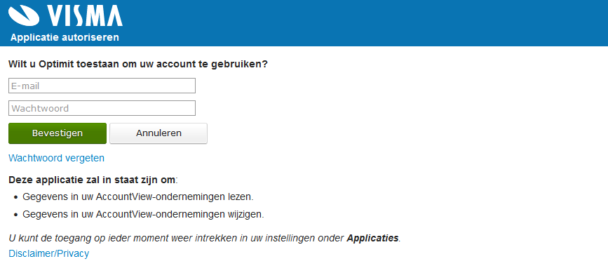The image size is (608, 273).
Task: Click the Applicatie autoriseren header title
Action: 65,38
